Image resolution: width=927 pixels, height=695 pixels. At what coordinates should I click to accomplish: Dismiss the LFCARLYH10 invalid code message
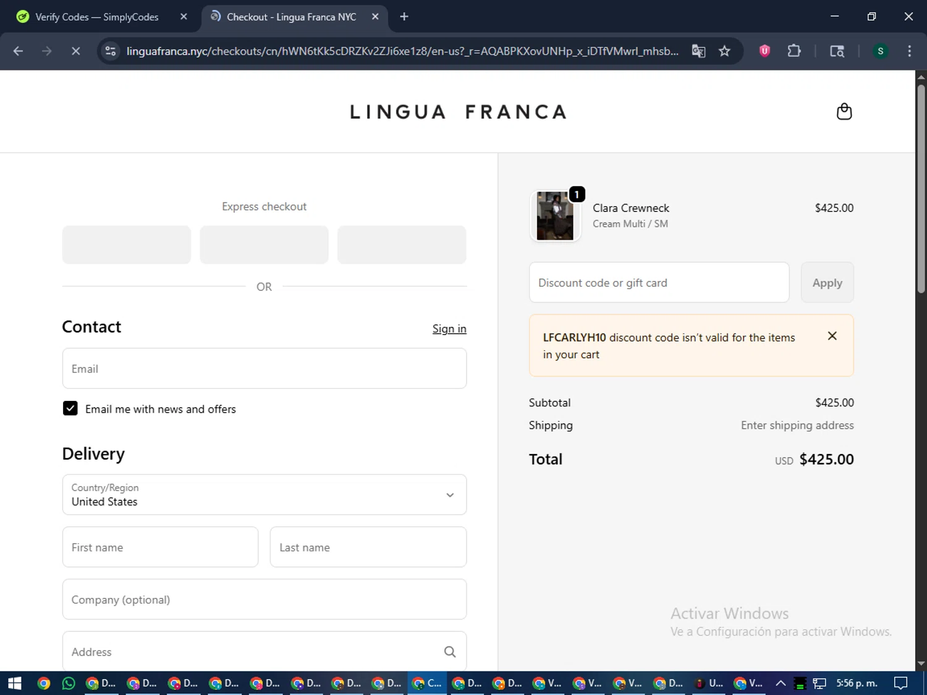pyautogui.click(x=832, y=336)
